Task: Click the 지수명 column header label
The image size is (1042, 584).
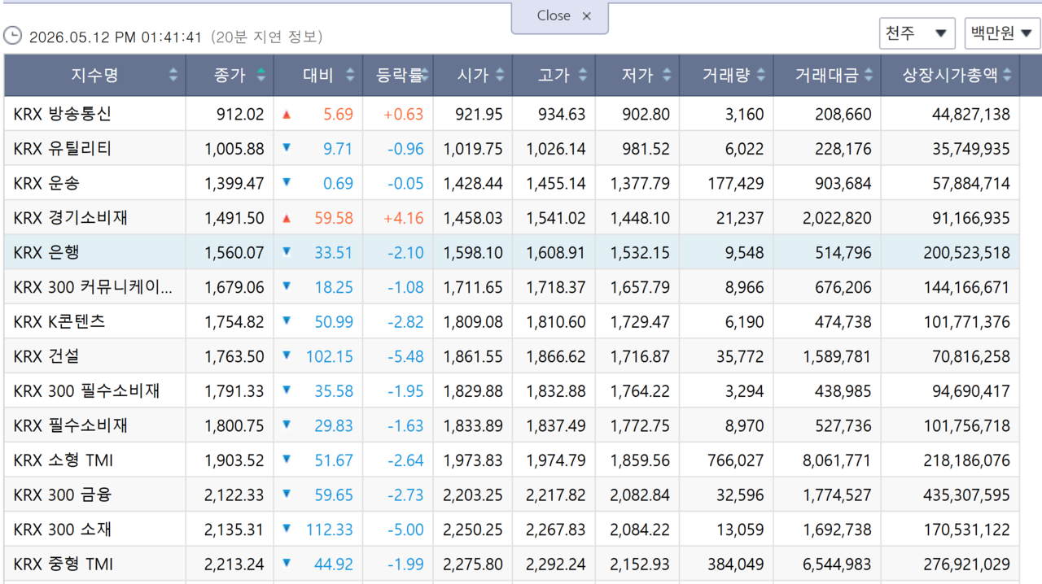Action: [94, 75]
